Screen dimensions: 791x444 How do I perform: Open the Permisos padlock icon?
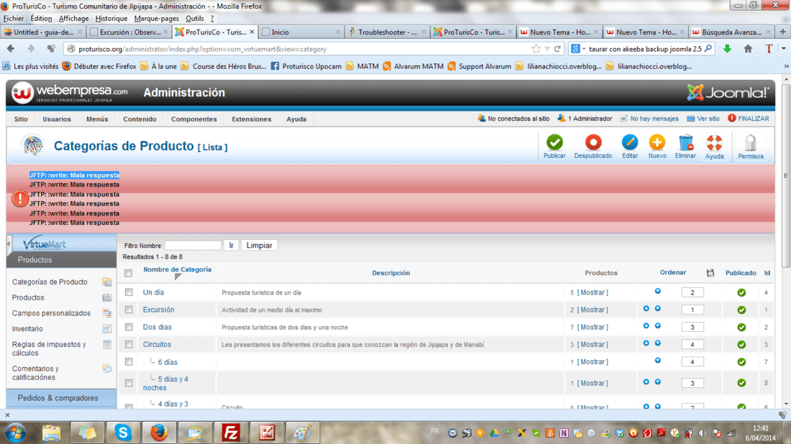coord(751,143)
